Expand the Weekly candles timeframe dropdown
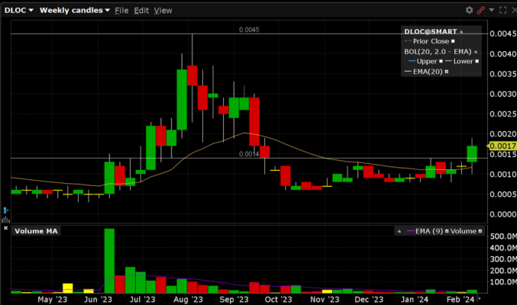 click(x=74, y=11)
